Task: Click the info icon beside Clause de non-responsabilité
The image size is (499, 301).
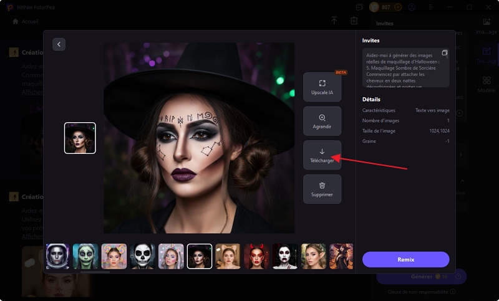Action: click(x=453, y=292)
